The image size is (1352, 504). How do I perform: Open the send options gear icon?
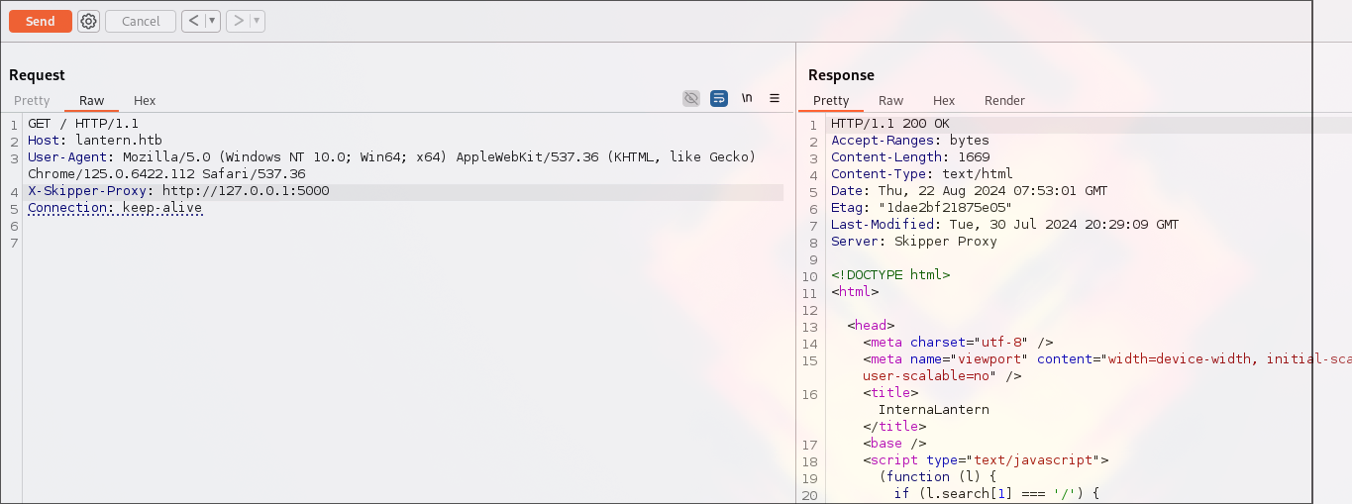click(x=88, y=21)
